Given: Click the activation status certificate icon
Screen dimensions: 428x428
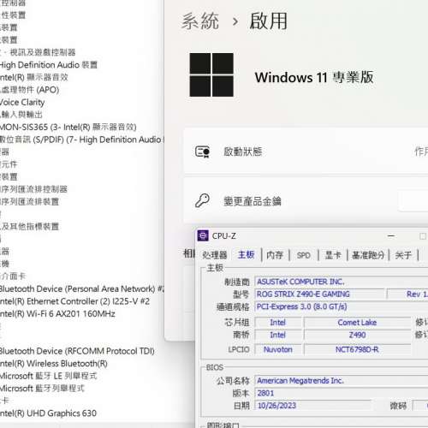Looking at the screenshot, I should pos(202,152).
